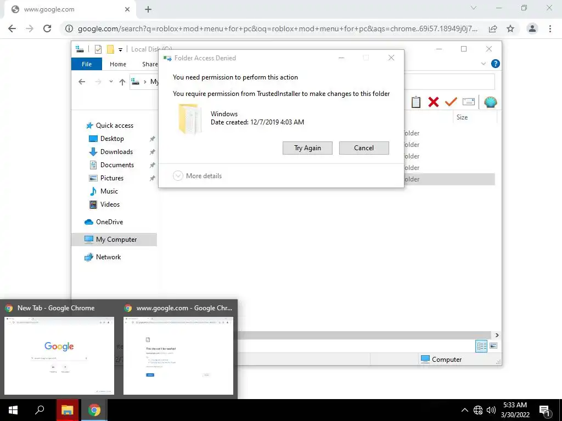562x421 pixels.
Task: Click the File Explorer Help icon
Action: tap(496, 64)
